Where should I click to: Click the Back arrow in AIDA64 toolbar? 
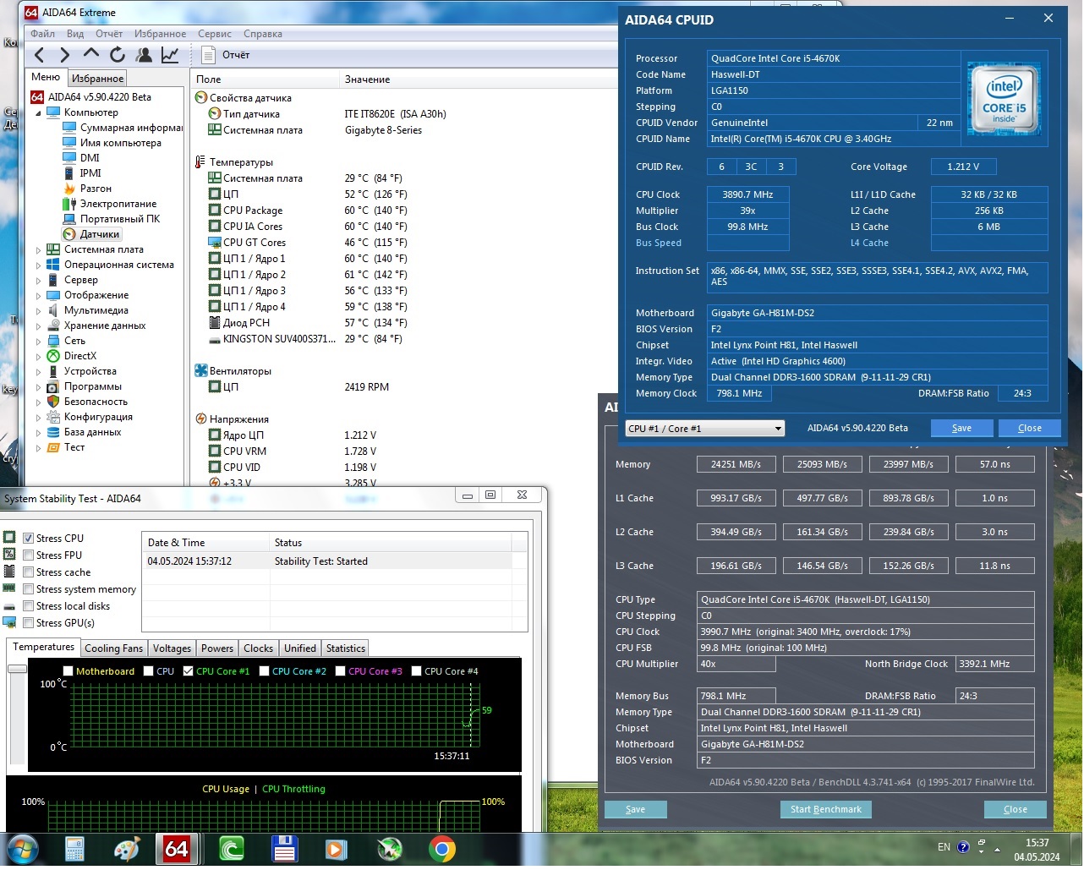pos(39,55)
